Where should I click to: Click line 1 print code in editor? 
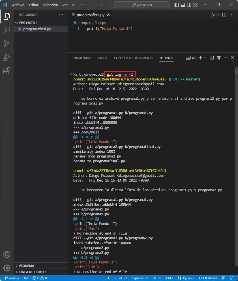110,29
